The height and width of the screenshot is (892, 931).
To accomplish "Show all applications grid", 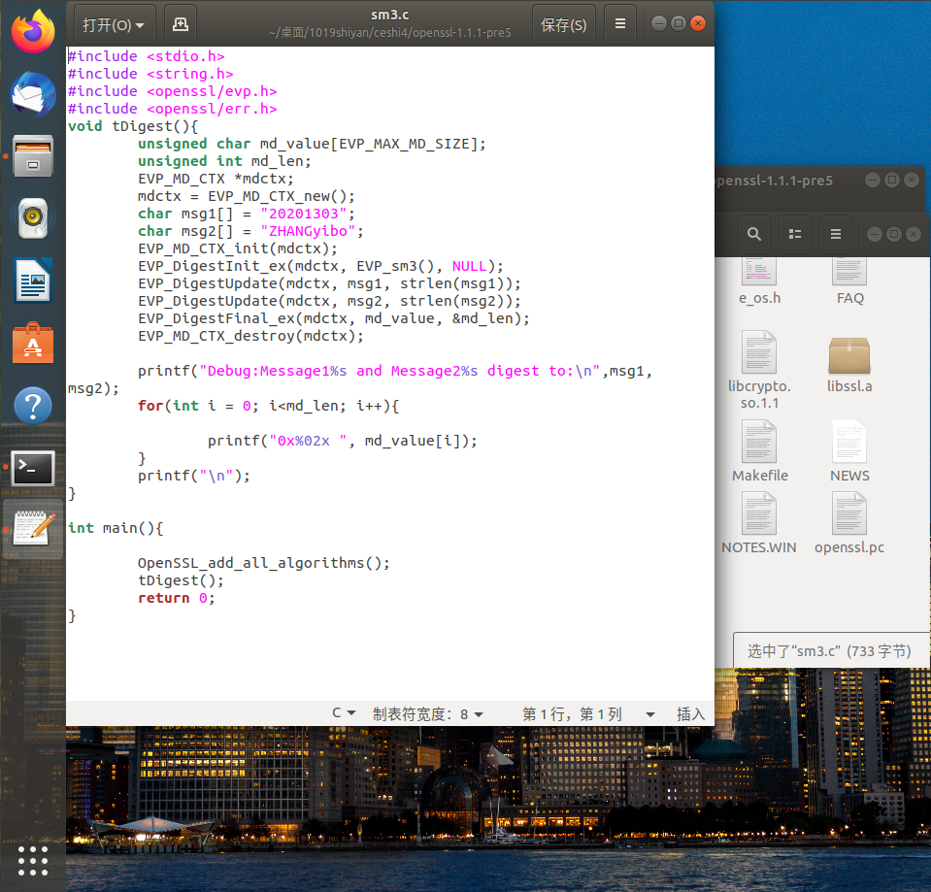I will [x=34, y=860].
